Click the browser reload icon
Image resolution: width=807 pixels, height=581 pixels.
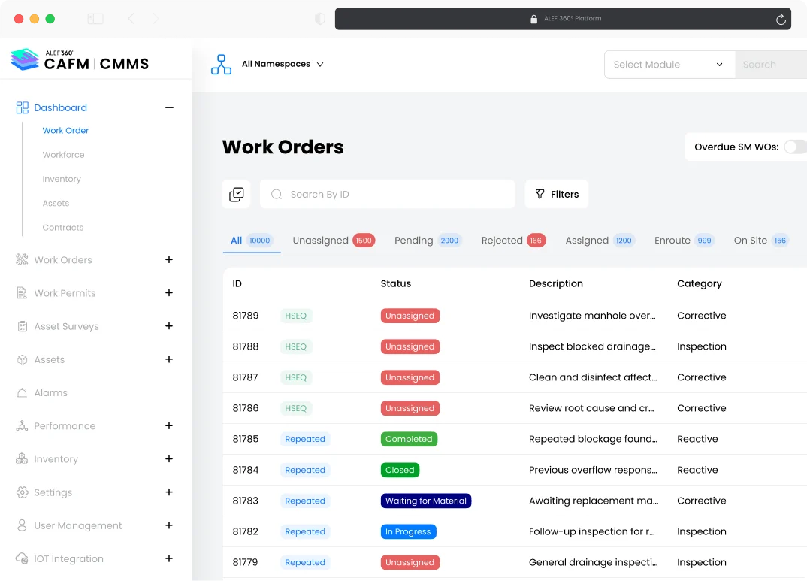781,19
